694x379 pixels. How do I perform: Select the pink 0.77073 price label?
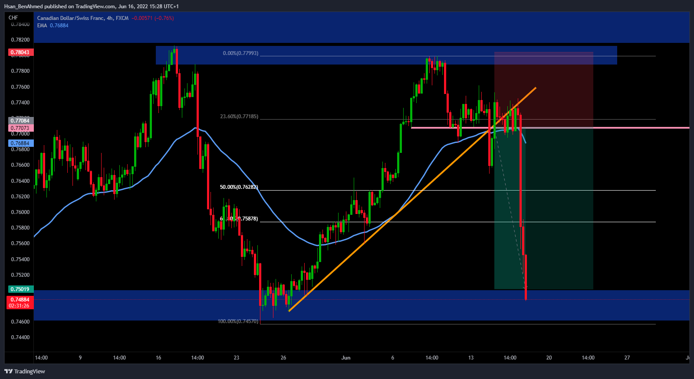pyautogui.click(x=20, y=128)
